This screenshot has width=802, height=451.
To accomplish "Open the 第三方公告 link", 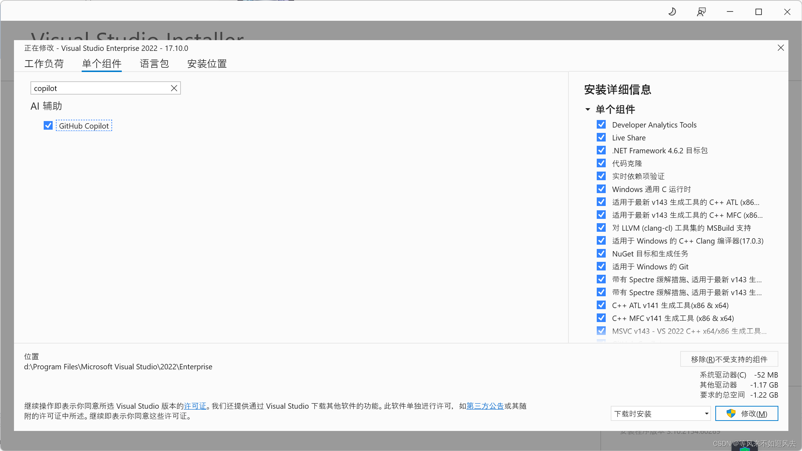I will pyautogui.click(x=485, y=406).
